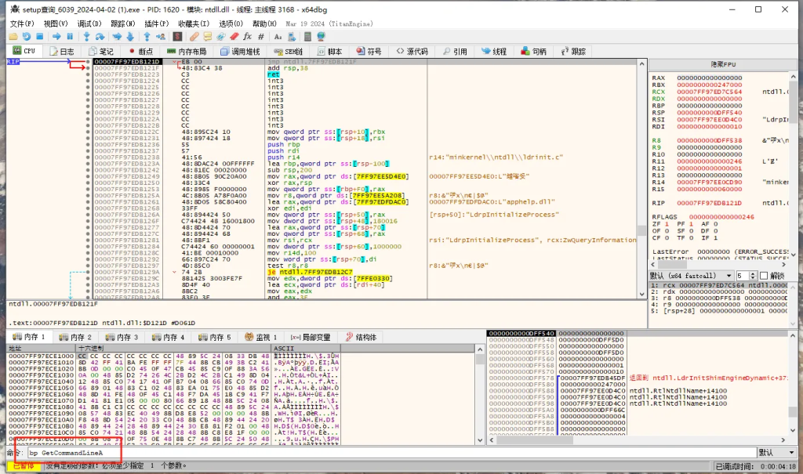Increase the argument count stepper

pyautogui.click(x=753, y=273)
